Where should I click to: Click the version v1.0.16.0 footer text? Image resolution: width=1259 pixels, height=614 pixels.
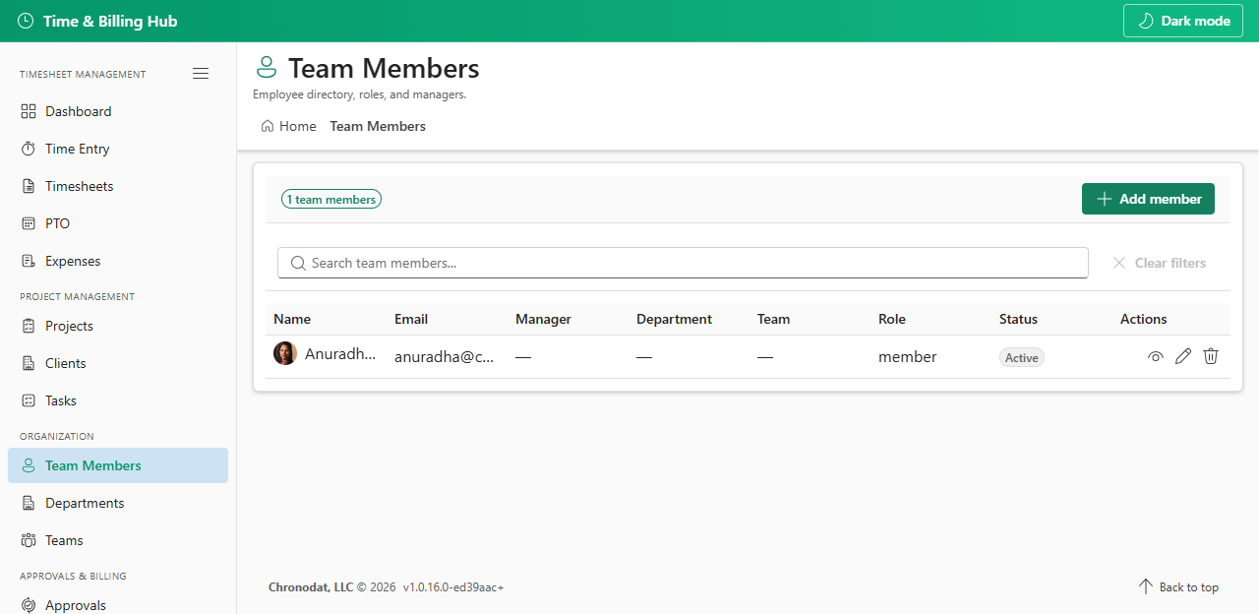pos(453,587)
